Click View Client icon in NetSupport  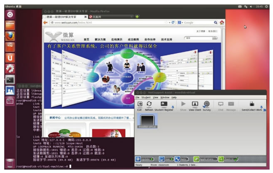[195, 104]
